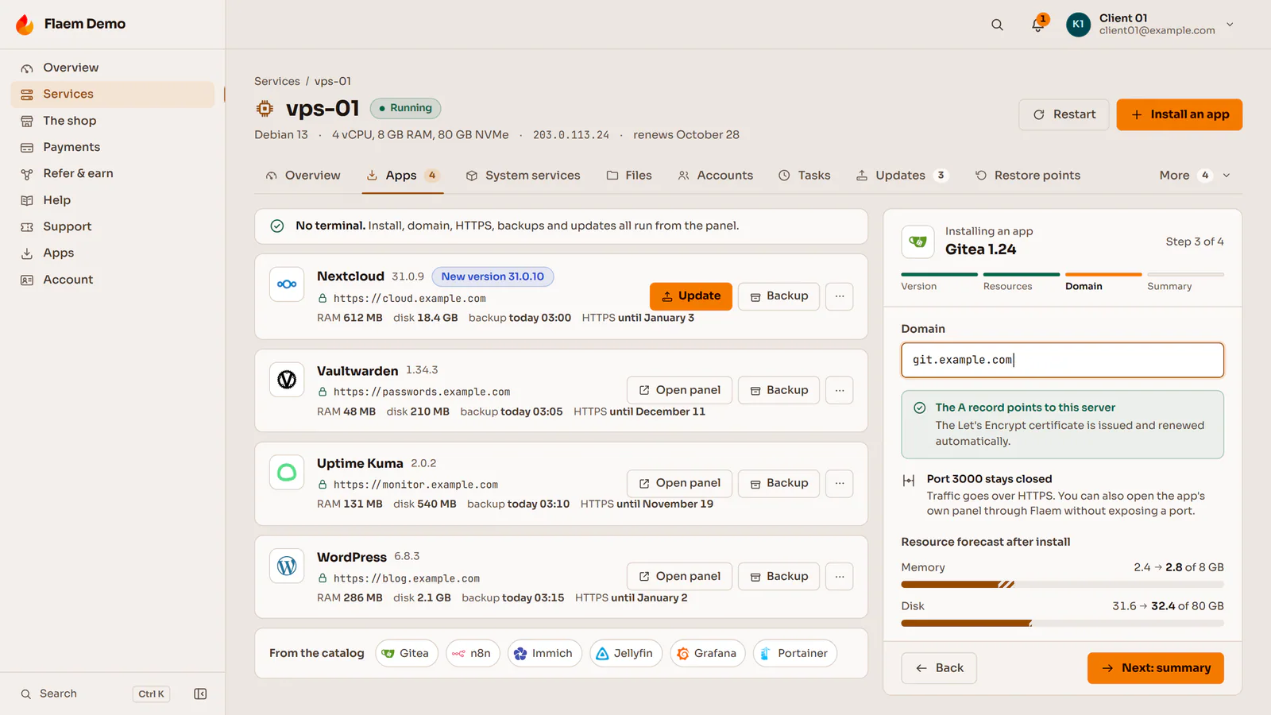Open notifications bell icon

pos(1037,25)
